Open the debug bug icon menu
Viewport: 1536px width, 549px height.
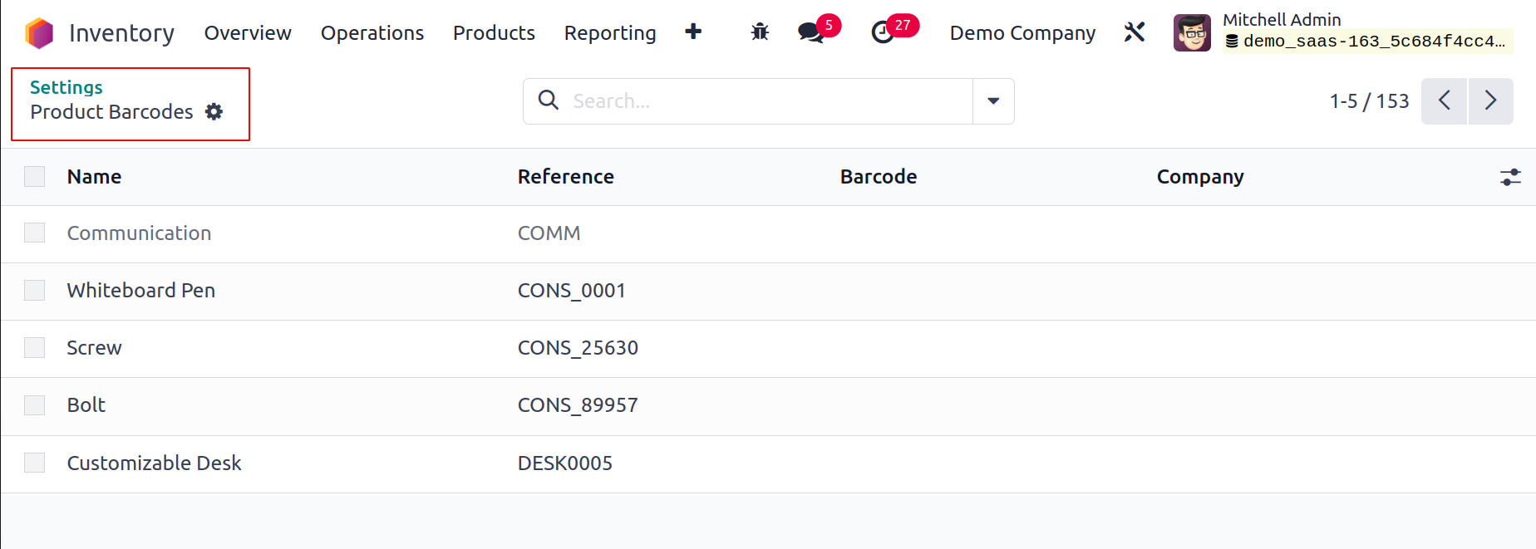pyautogui.click(x=760, y=32)
